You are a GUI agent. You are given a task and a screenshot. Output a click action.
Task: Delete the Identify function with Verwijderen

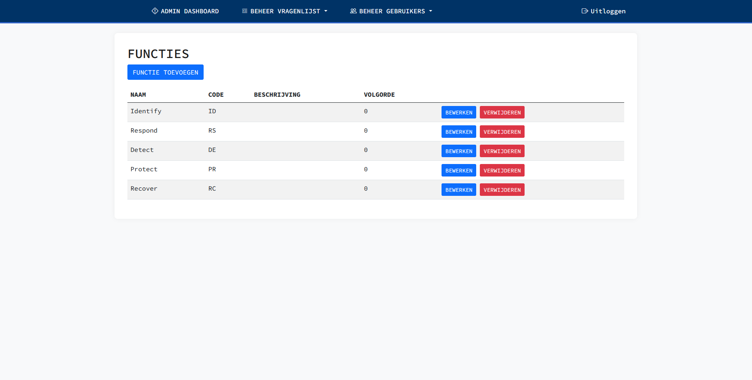[x=502, y=112]
